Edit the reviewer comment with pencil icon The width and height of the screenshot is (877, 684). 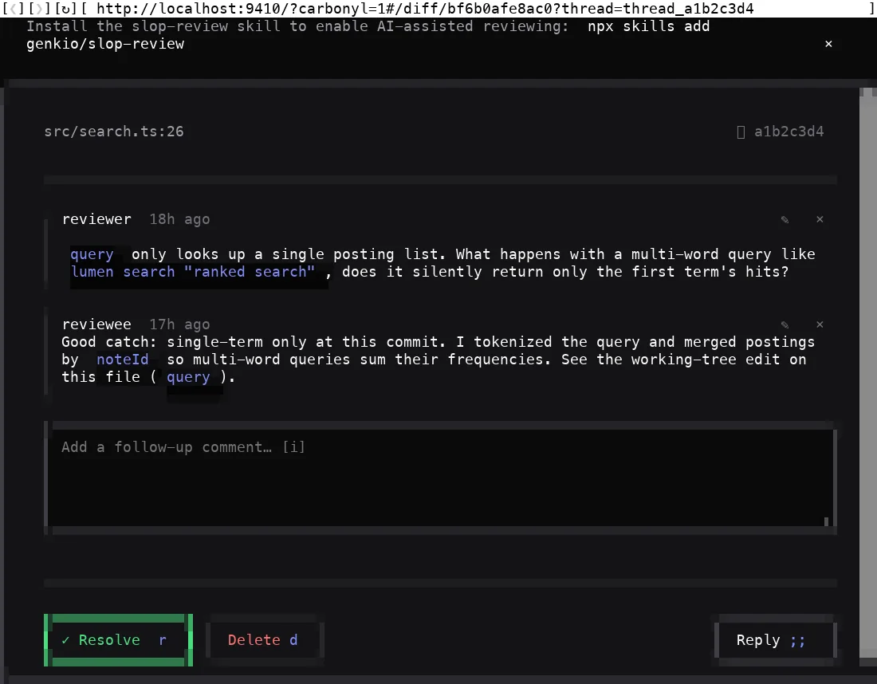(x=785, y=219)
